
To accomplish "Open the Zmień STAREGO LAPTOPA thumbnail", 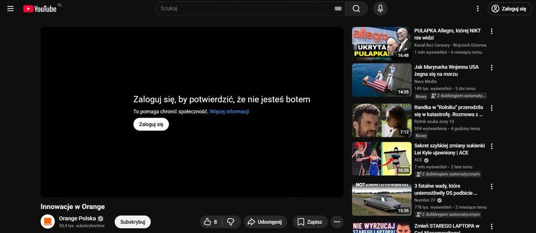I will pos(381,228).
